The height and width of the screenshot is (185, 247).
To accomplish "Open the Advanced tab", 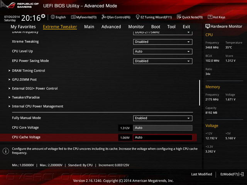I will (x=111, y=27).
